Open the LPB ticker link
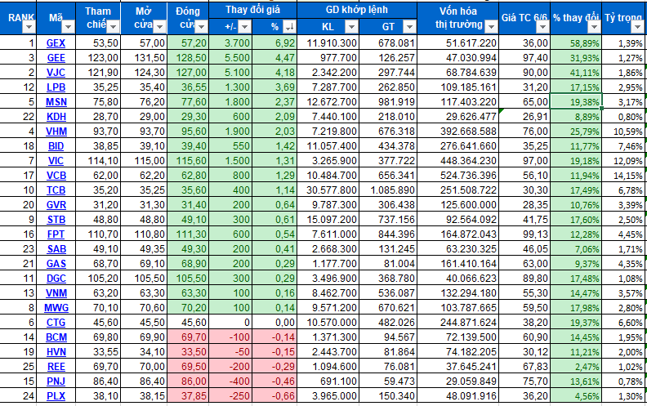The height and width of the screenshot is (406, 647). pos(56,87)
